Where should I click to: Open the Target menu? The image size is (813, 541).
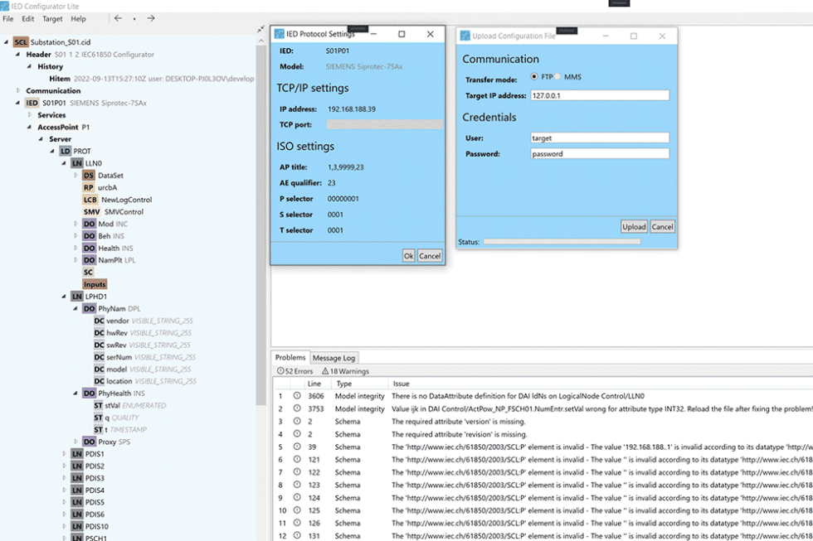coord(52,18)
